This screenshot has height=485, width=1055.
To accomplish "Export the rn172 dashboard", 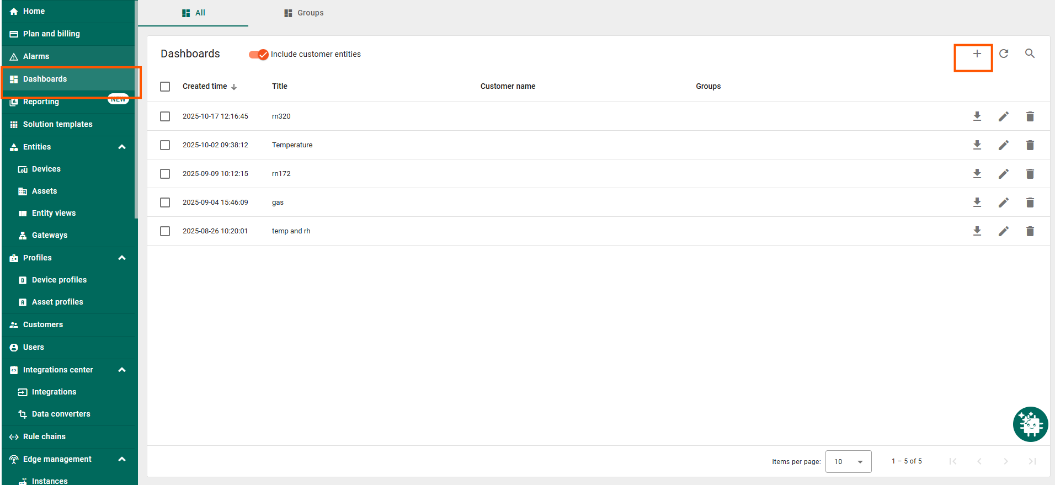I will pyautogui.click(x=977, y=174).
